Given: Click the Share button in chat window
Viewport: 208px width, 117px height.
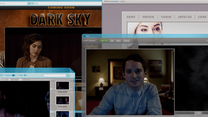Looking at the screenshot, I should (x=118, y=41).
